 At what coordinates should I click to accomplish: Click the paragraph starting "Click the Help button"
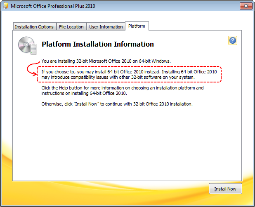[x=122, y=90]
